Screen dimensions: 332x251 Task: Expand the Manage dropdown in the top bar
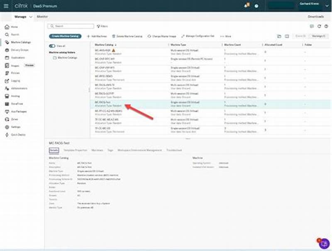coord(30,17)
